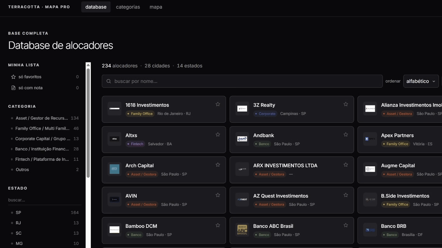The width and height of the screenshot is (442, 248).
Task: Star the Andbank allocator card
Action: (346, 135)
